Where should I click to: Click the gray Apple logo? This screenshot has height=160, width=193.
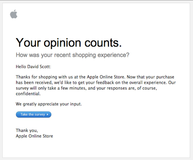tap(14, 14)
